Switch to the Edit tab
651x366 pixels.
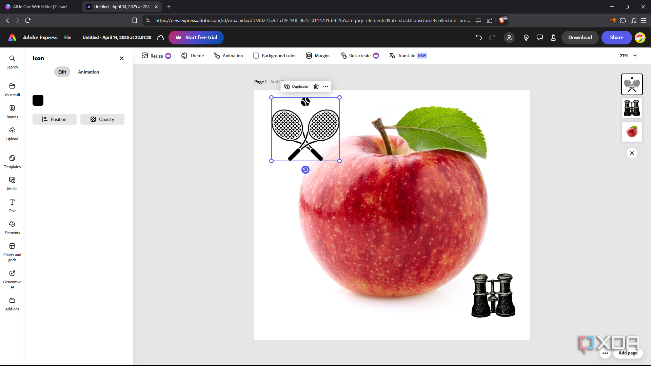point(62,72)
